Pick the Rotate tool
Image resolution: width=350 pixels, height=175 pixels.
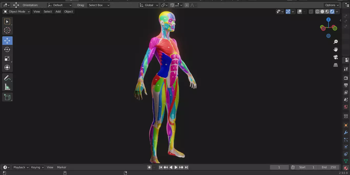tap(7, 49)
